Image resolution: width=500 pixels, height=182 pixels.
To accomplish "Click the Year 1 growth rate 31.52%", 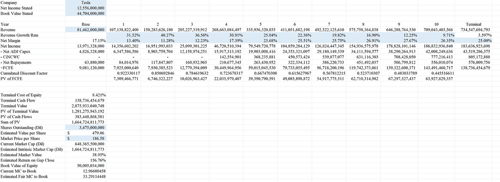I will [123, 35].
